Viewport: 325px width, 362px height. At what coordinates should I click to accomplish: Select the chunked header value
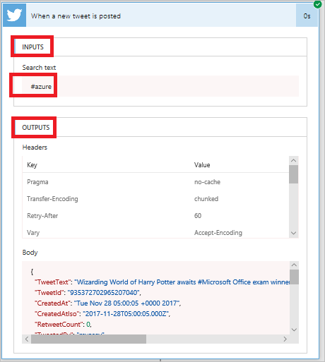[206, 199]
